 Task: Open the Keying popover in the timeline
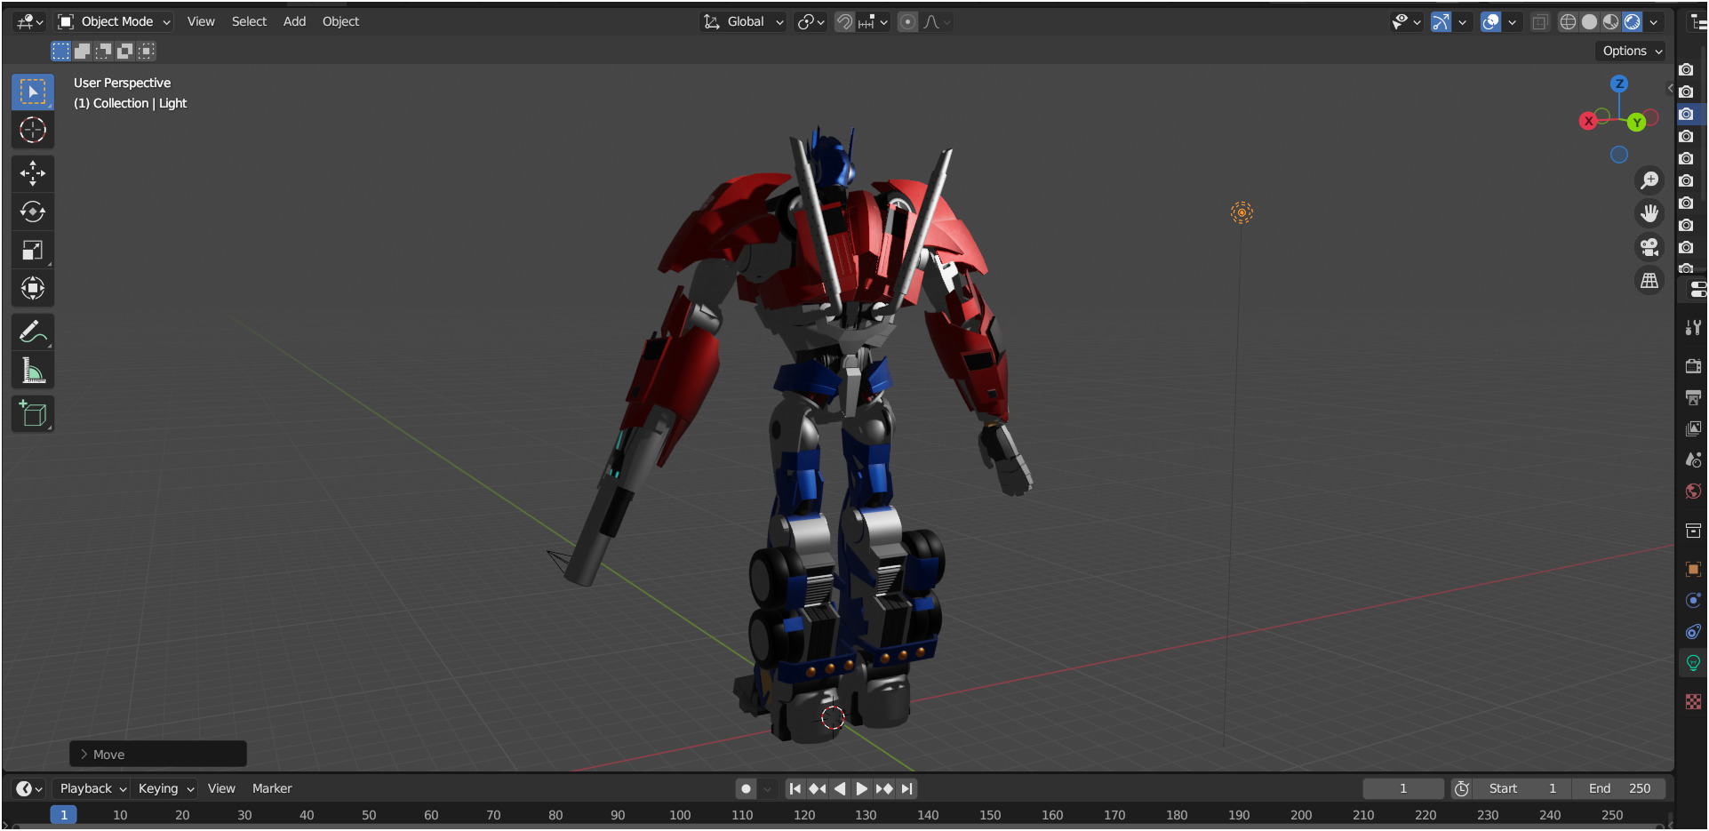pyautogui.click(x=165, y=788)
